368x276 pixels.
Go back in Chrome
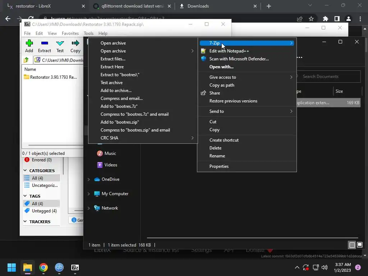point(8,19)
